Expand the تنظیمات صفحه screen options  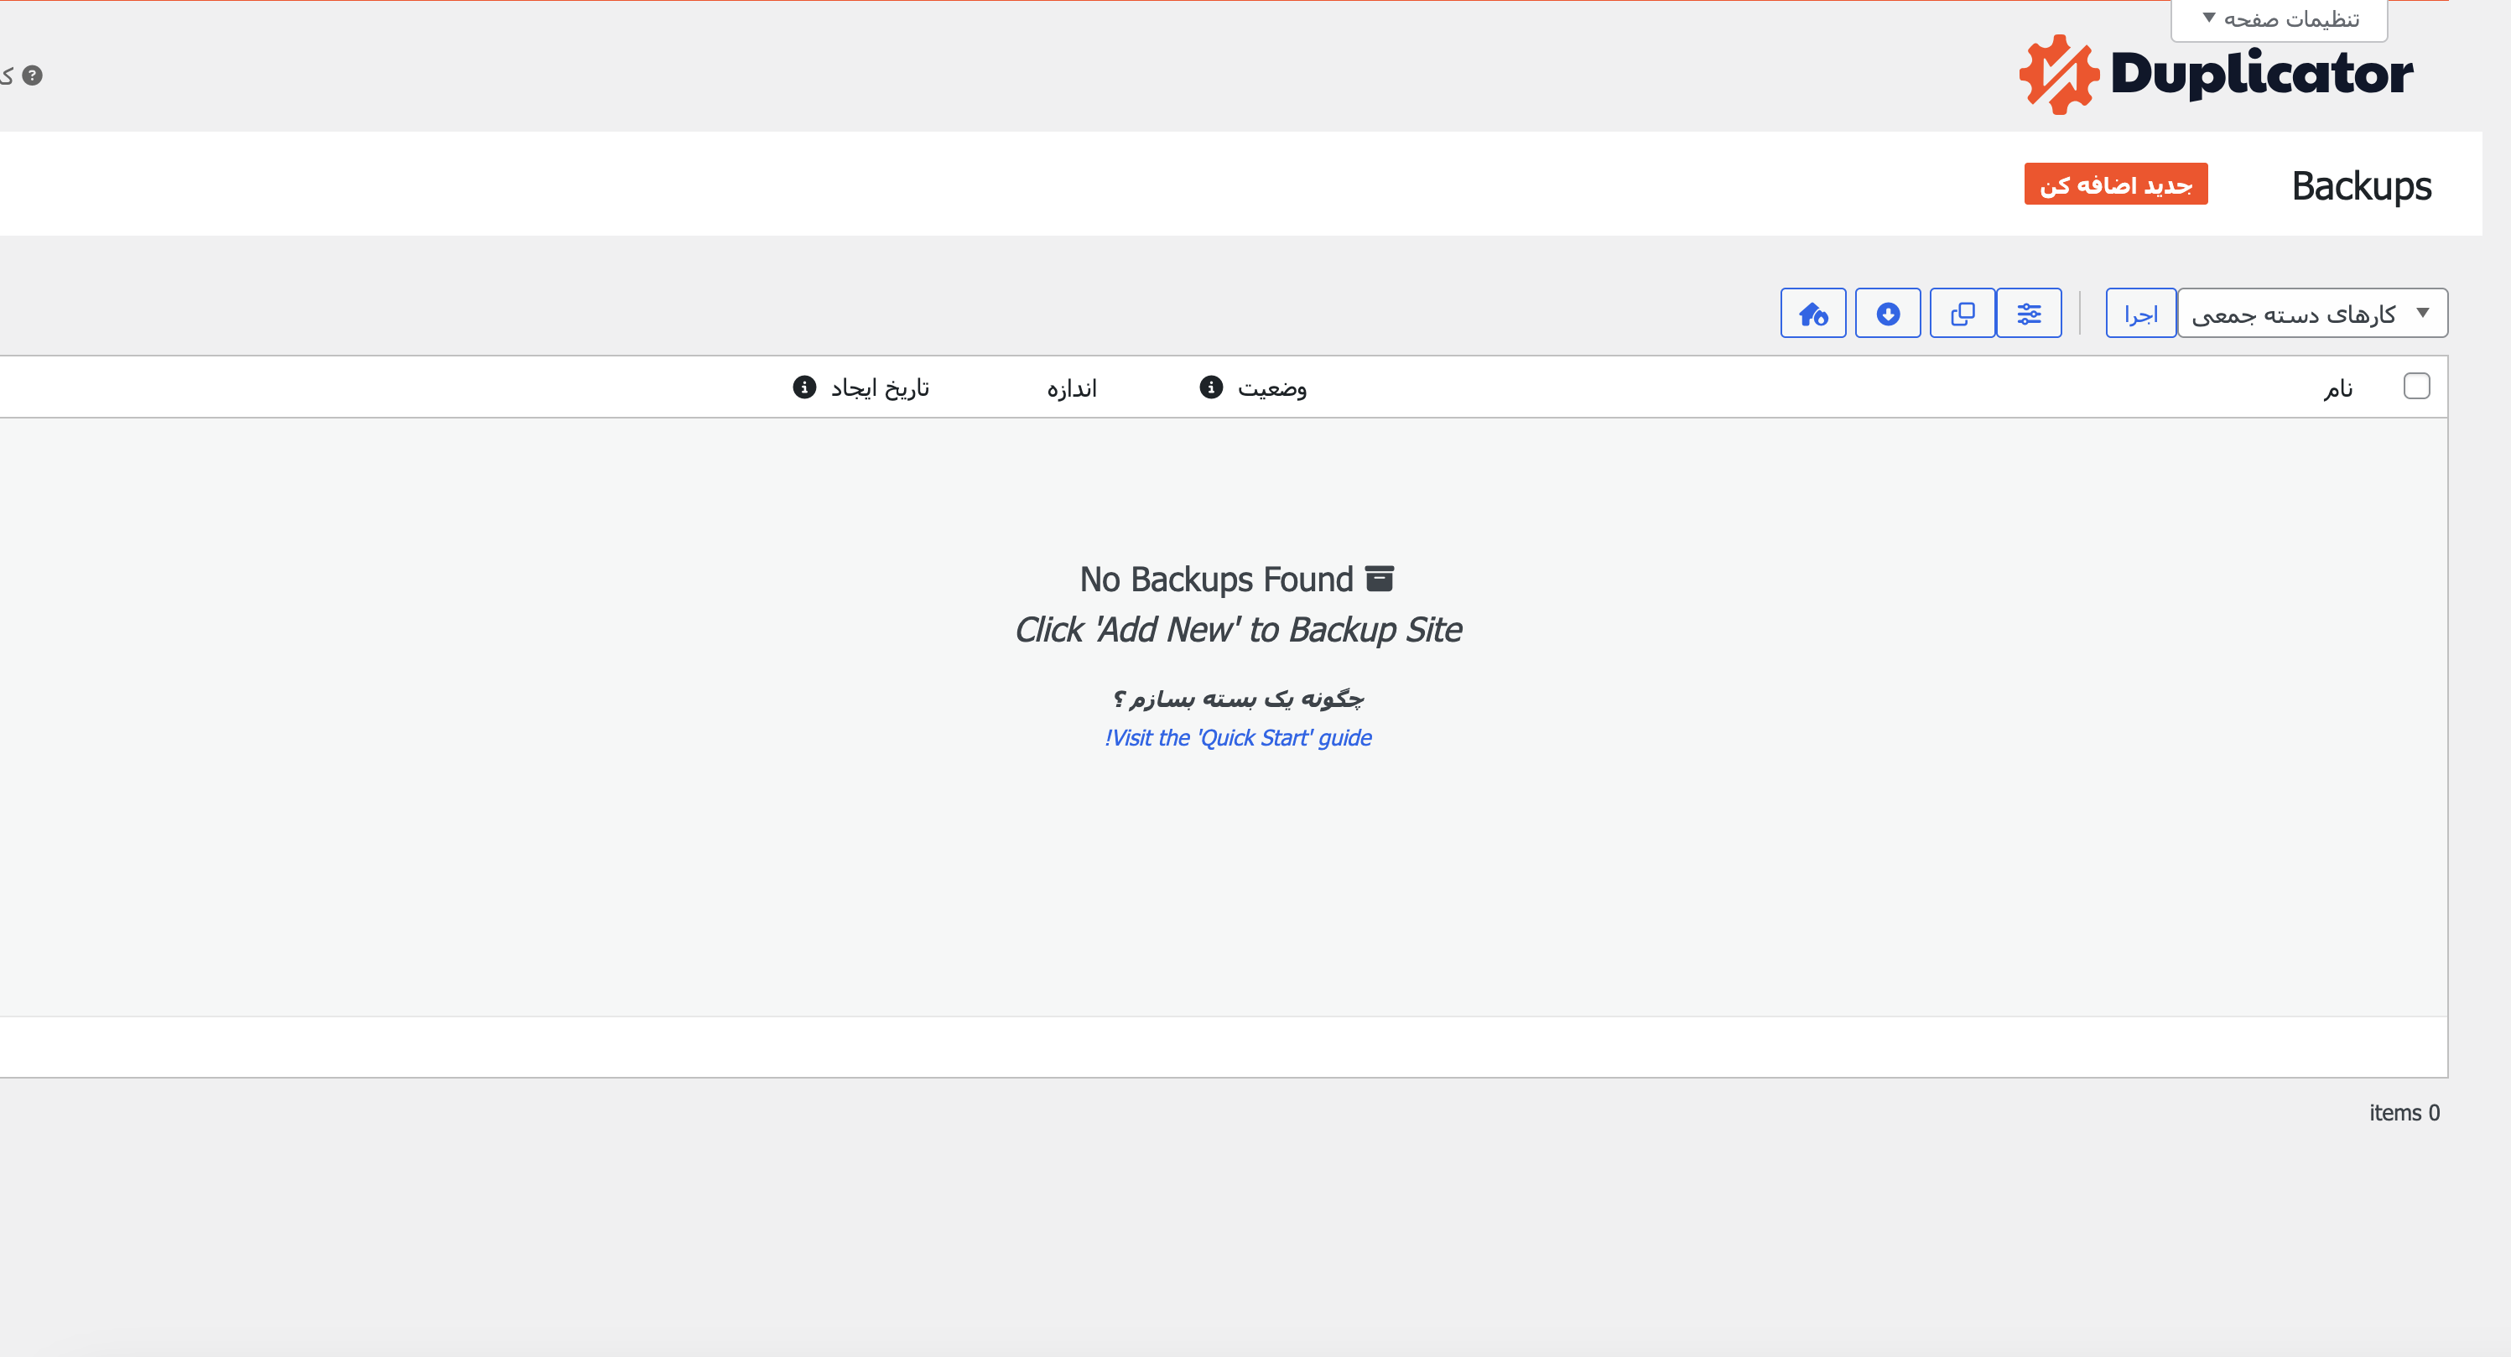click(2279, 19)
